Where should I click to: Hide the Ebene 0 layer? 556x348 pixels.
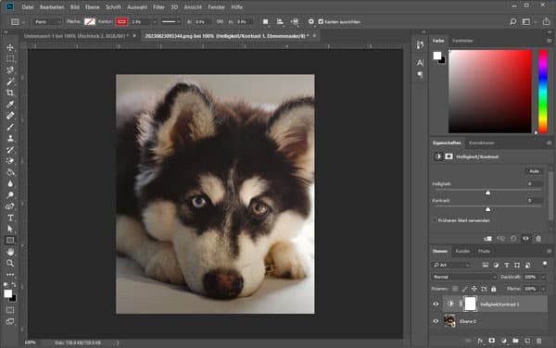pyautogui.click(x=436, y=321)
